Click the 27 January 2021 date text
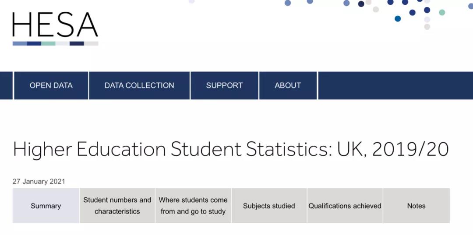Screen dimensions: 473x235 (x=39, y=182)
